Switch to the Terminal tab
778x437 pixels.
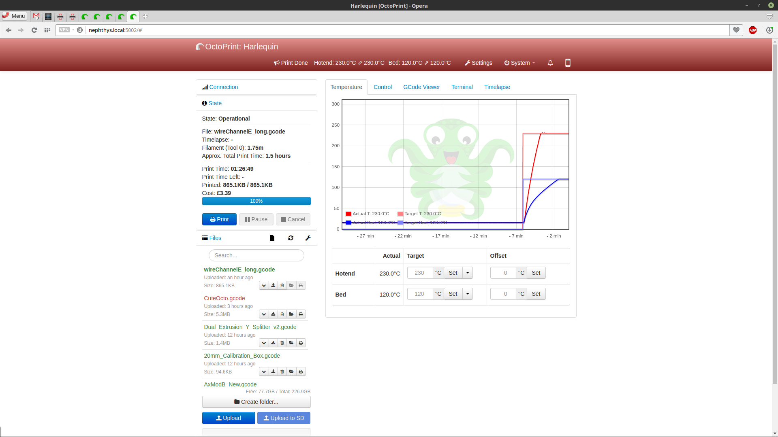pyautogui.click(x=462, y=87)
